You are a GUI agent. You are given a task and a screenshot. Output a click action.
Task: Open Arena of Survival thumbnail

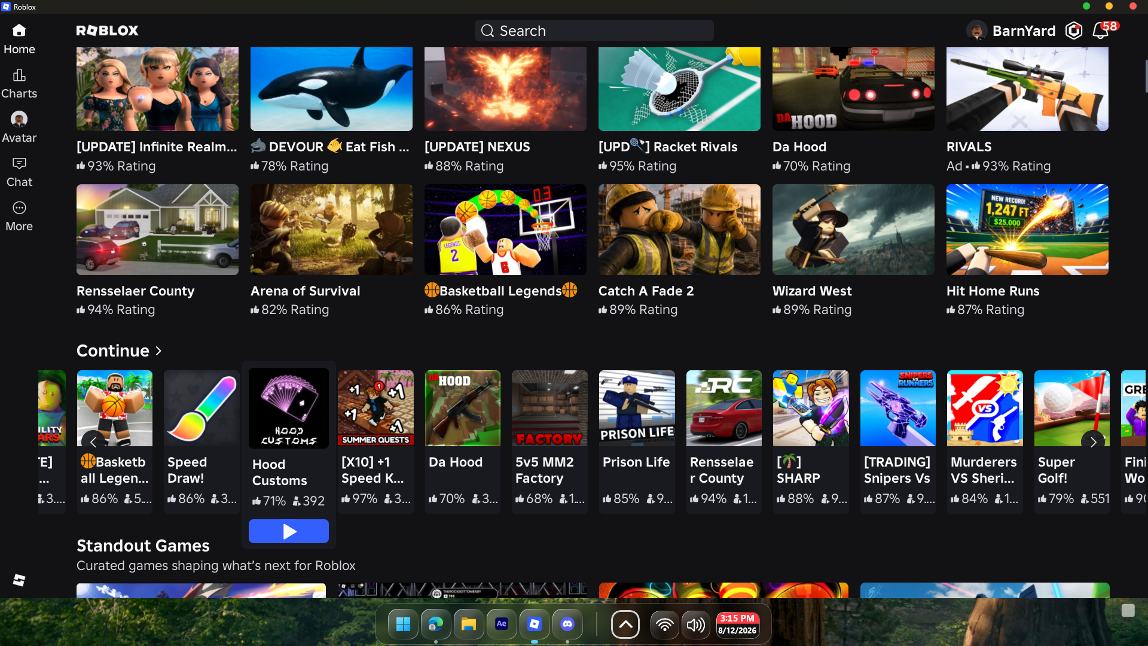[331, 230]
